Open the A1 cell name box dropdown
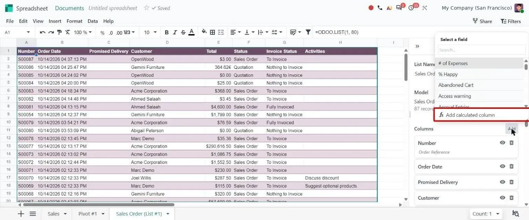 (x=28, y=32)
